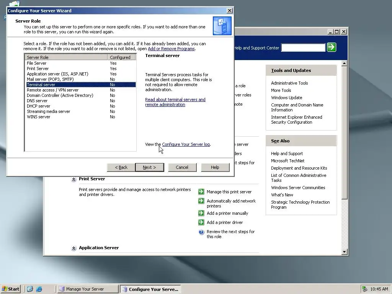Click scroll down arrow in Manage Your Server
The image size is (392, 294).
(x=344, y=252)
